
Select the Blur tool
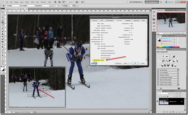click(3, 44)
